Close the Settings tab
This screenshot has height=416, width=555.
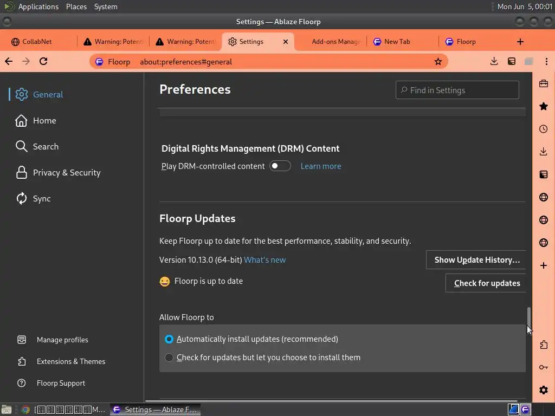tap(286, 42)
